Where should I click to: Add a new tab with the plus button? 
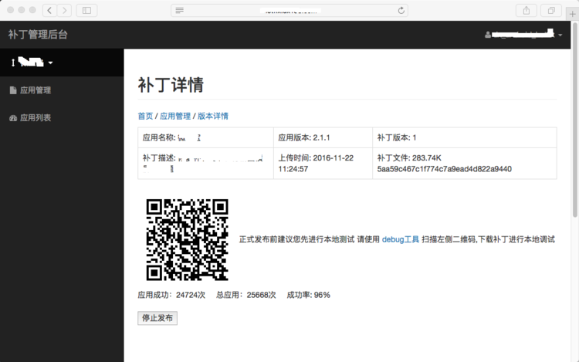click(572, 14)
